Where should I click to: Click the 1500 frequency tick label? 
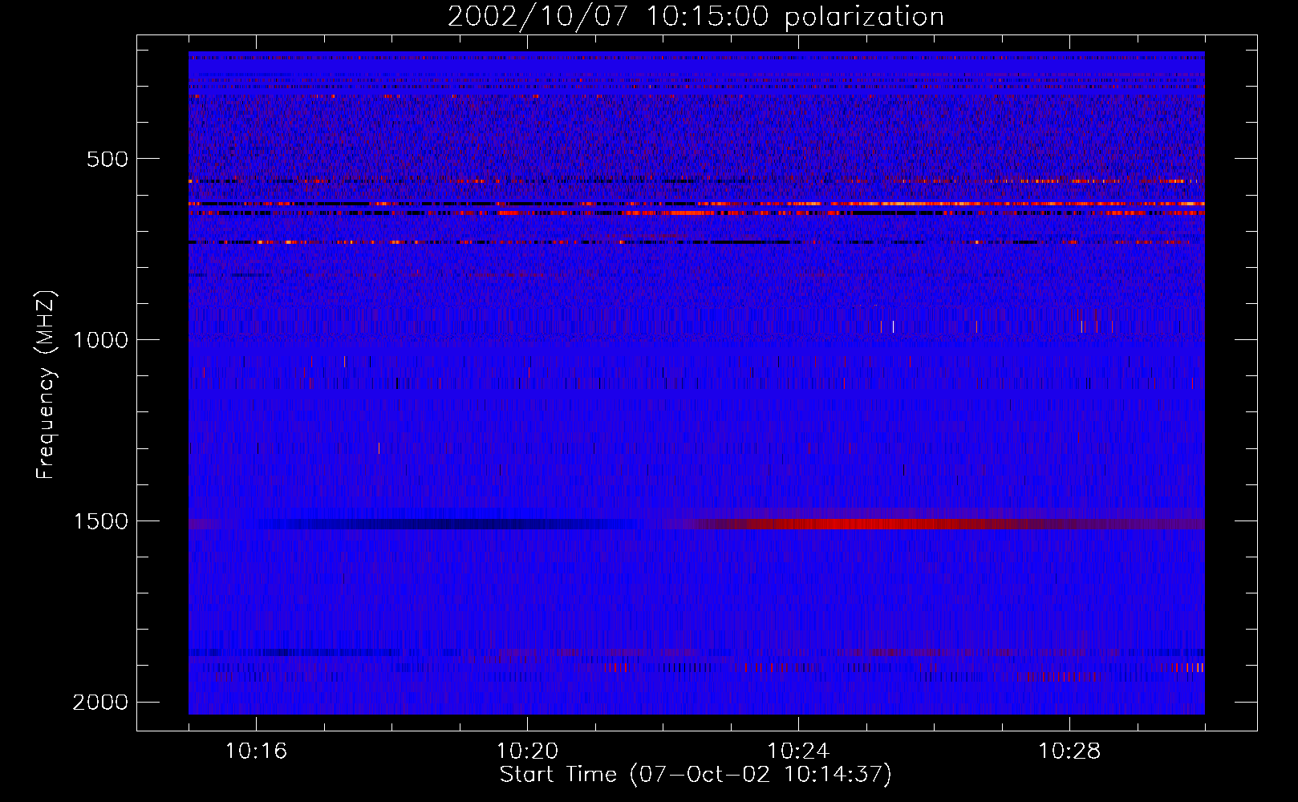(x=100, y=521)
